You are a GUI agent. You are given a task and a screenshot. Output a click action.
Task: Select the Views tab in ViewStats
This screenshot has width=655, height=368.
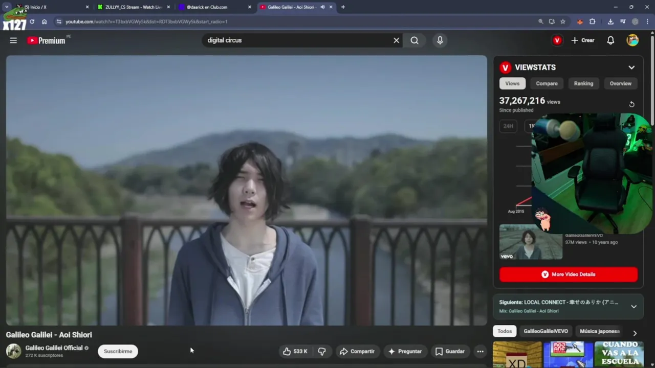(x=512, y=83)
